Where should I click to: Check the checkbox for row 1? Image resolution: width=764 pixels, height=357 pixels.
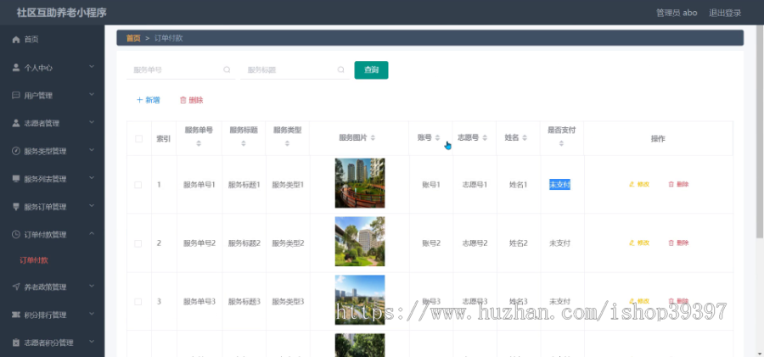pos(138,185)
